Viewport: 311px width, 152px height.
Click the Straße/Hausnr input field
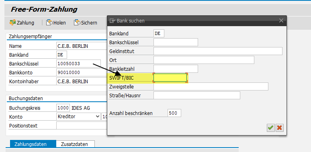coord(197,95)
